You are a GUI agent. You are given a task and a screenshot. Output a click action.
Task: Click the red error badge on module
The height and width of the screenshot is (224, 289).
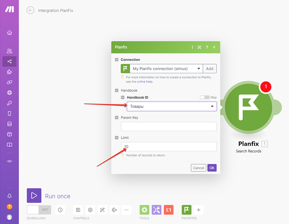tap(266, 86)
